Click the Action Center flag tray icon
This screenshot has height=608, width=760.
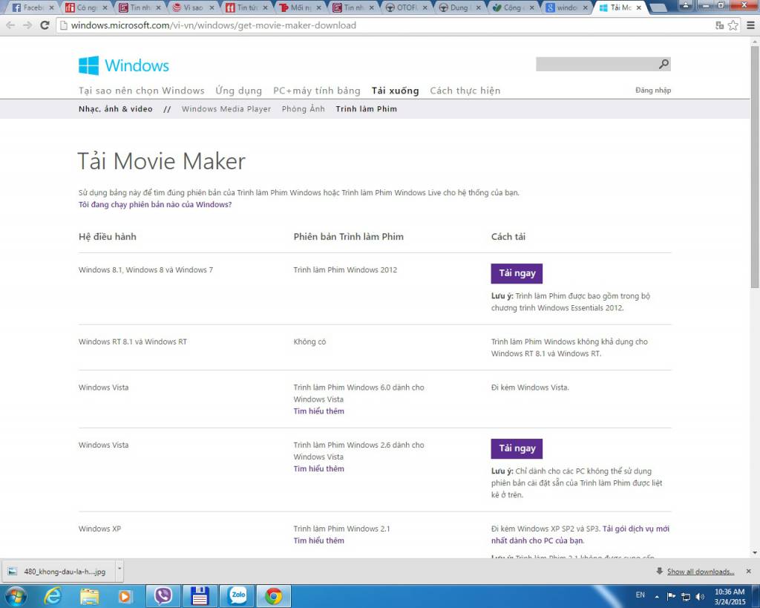671,596
